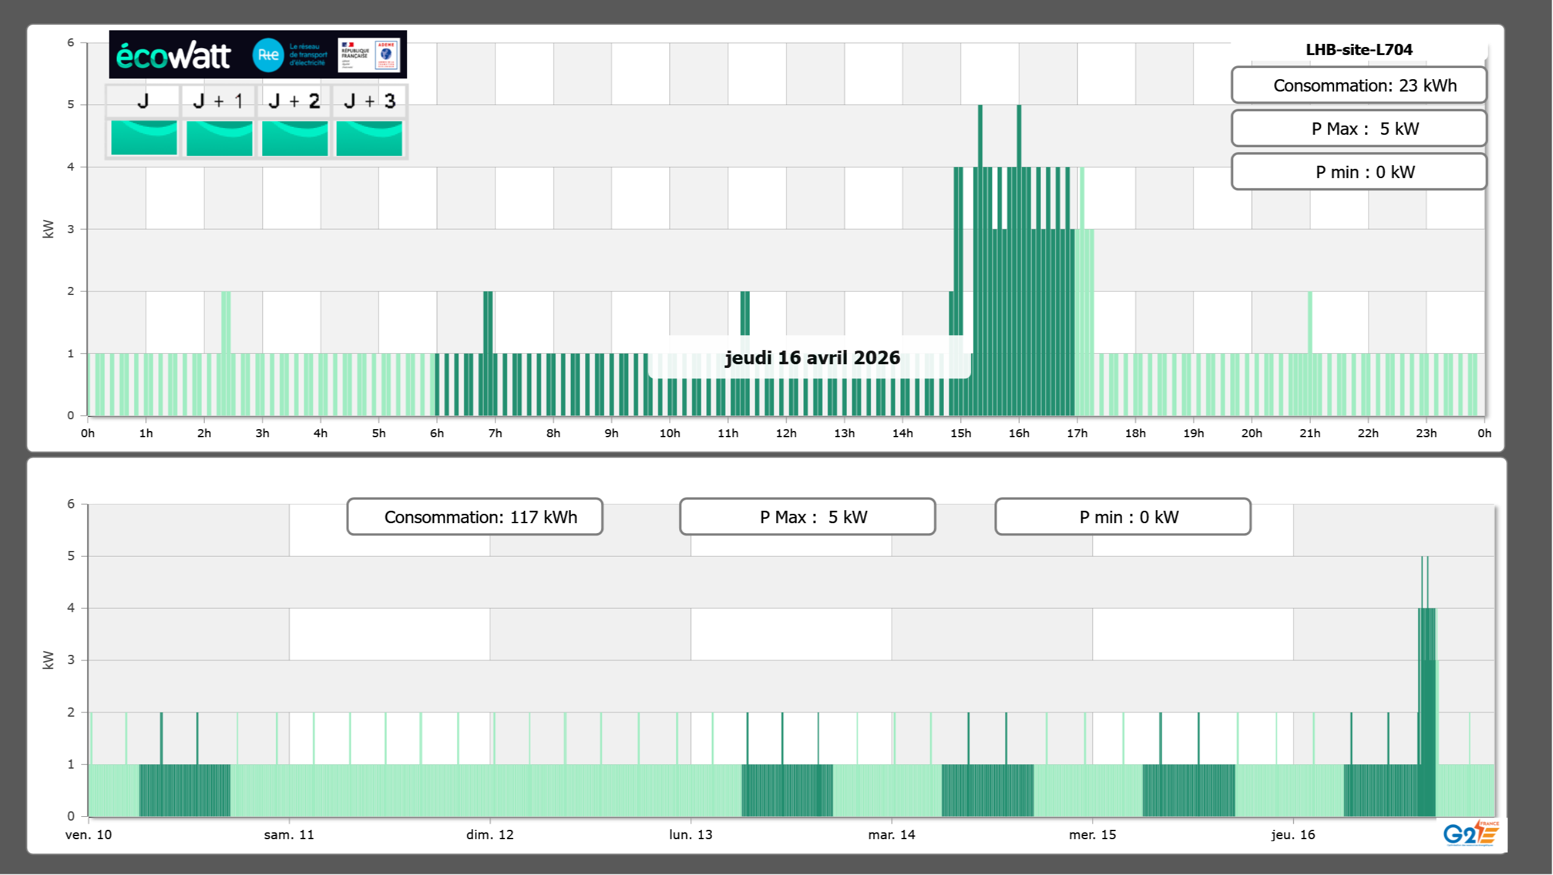Click the Consommation: 23 kWh box
This screenshot has height=875, width=1553.
(1358, 85)
